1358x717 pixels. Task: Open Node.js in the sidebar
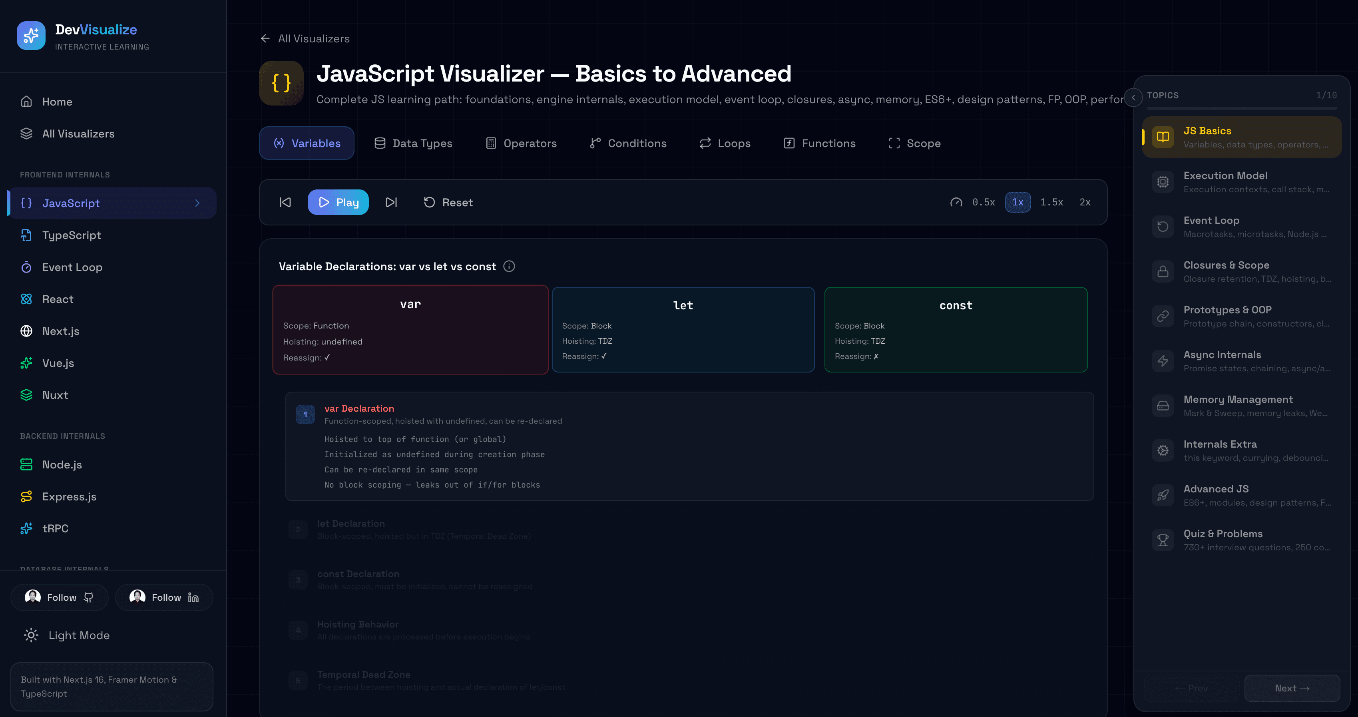tap(112, 464)
